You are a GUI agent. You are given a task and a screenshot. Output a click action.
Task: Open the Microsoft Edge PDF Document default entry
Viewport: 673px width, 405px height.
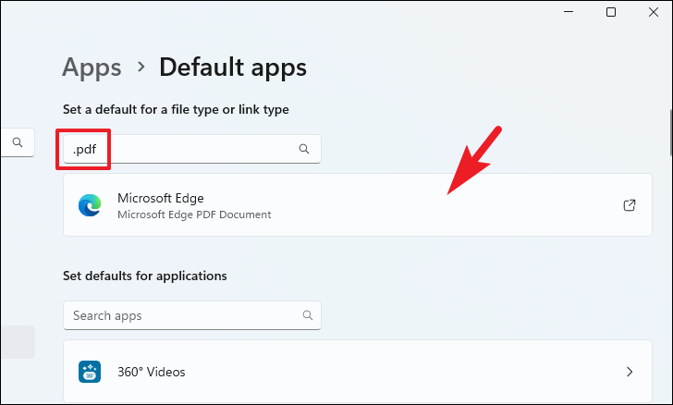click(x=358, y=205)
